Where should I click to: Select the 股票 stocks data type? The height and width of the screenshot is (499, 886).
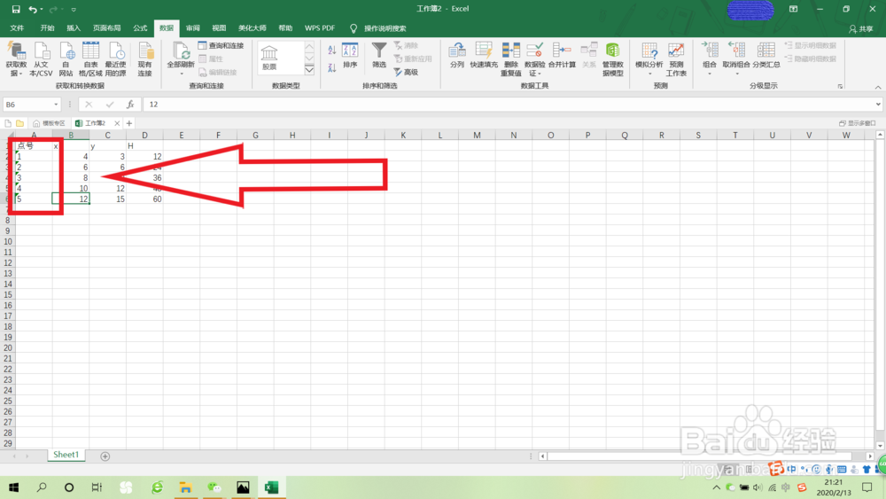click(269, 58)
